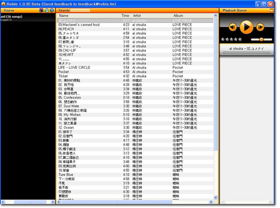The image size is (280, 208).
Task: Click the Reble app icon in title bar
Action: [3, 4]
